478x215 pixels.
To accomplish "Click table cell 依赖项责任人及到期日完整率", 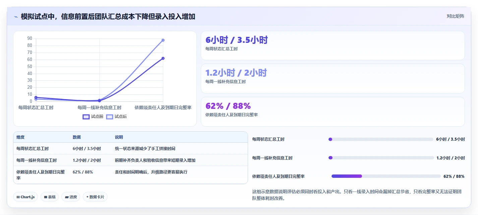I will click(41, 175).
